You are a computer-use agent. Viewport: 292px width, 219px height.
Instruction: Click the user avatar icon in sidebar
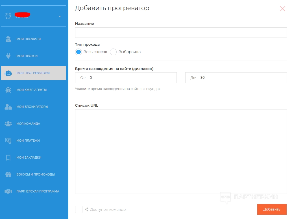8,16
